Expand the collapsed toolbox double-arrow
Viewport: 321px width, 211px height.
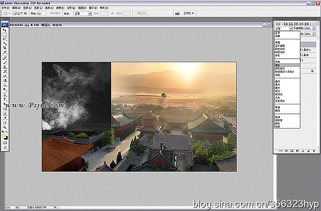click(x=2, y=19)
